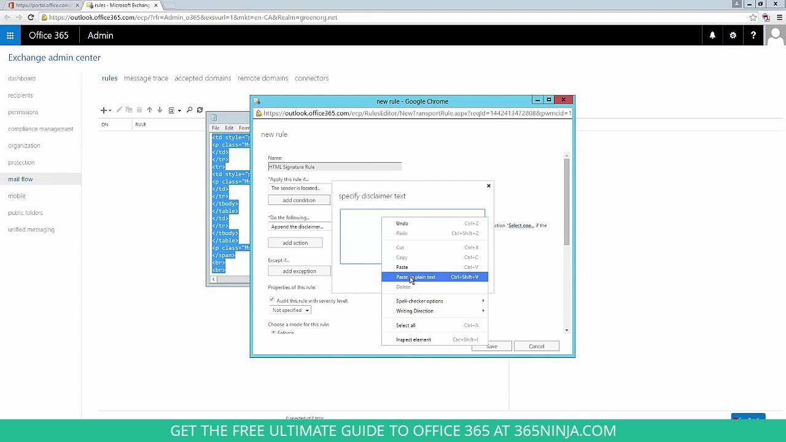Open the Chrome hamburger menu
Image resolution: width=786 pixels, height=442 pixels.
(x=779, y=17)
